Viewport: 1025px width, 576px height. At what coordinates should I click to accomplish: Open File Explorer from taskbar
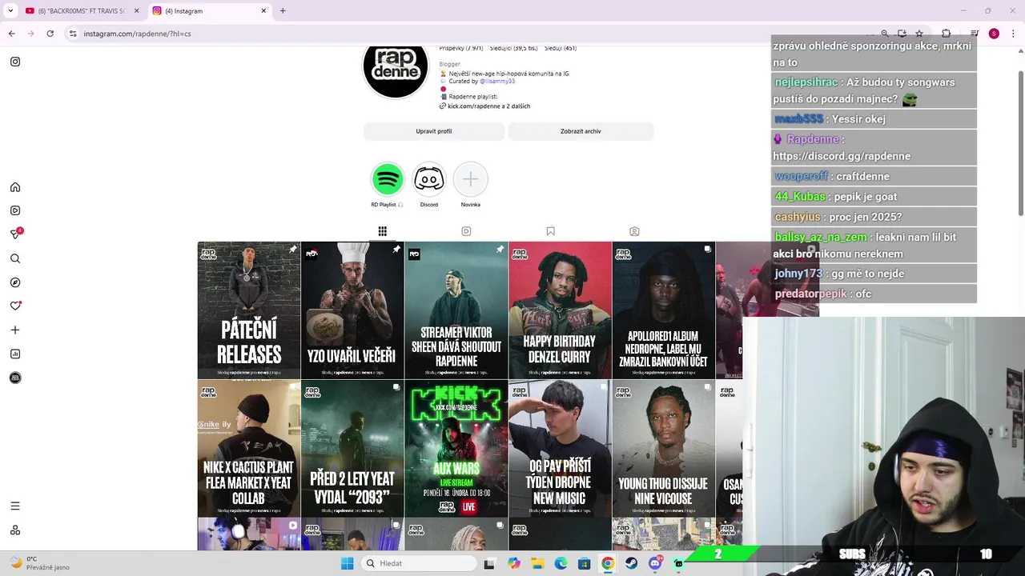click(x=537, y=563)
